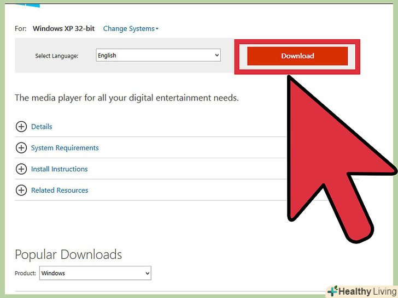The width and height of the screenshot is (398, 298).
Task: Click the Select Language label
Action: [57, 56]
